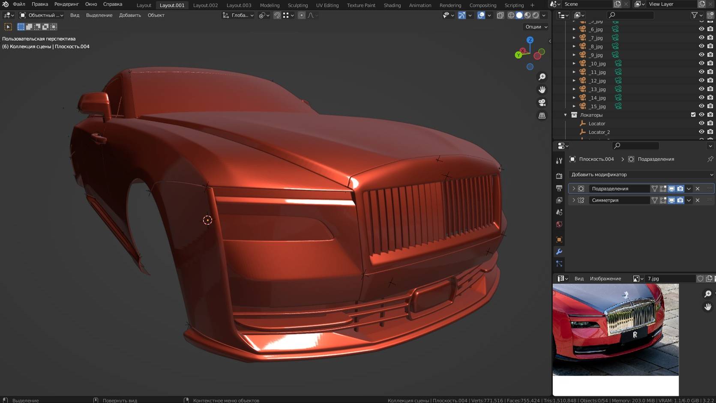Expand _12_jpg item in outliner
The height and width of the screenshot is (403, 716).
(x=574, y=81)
